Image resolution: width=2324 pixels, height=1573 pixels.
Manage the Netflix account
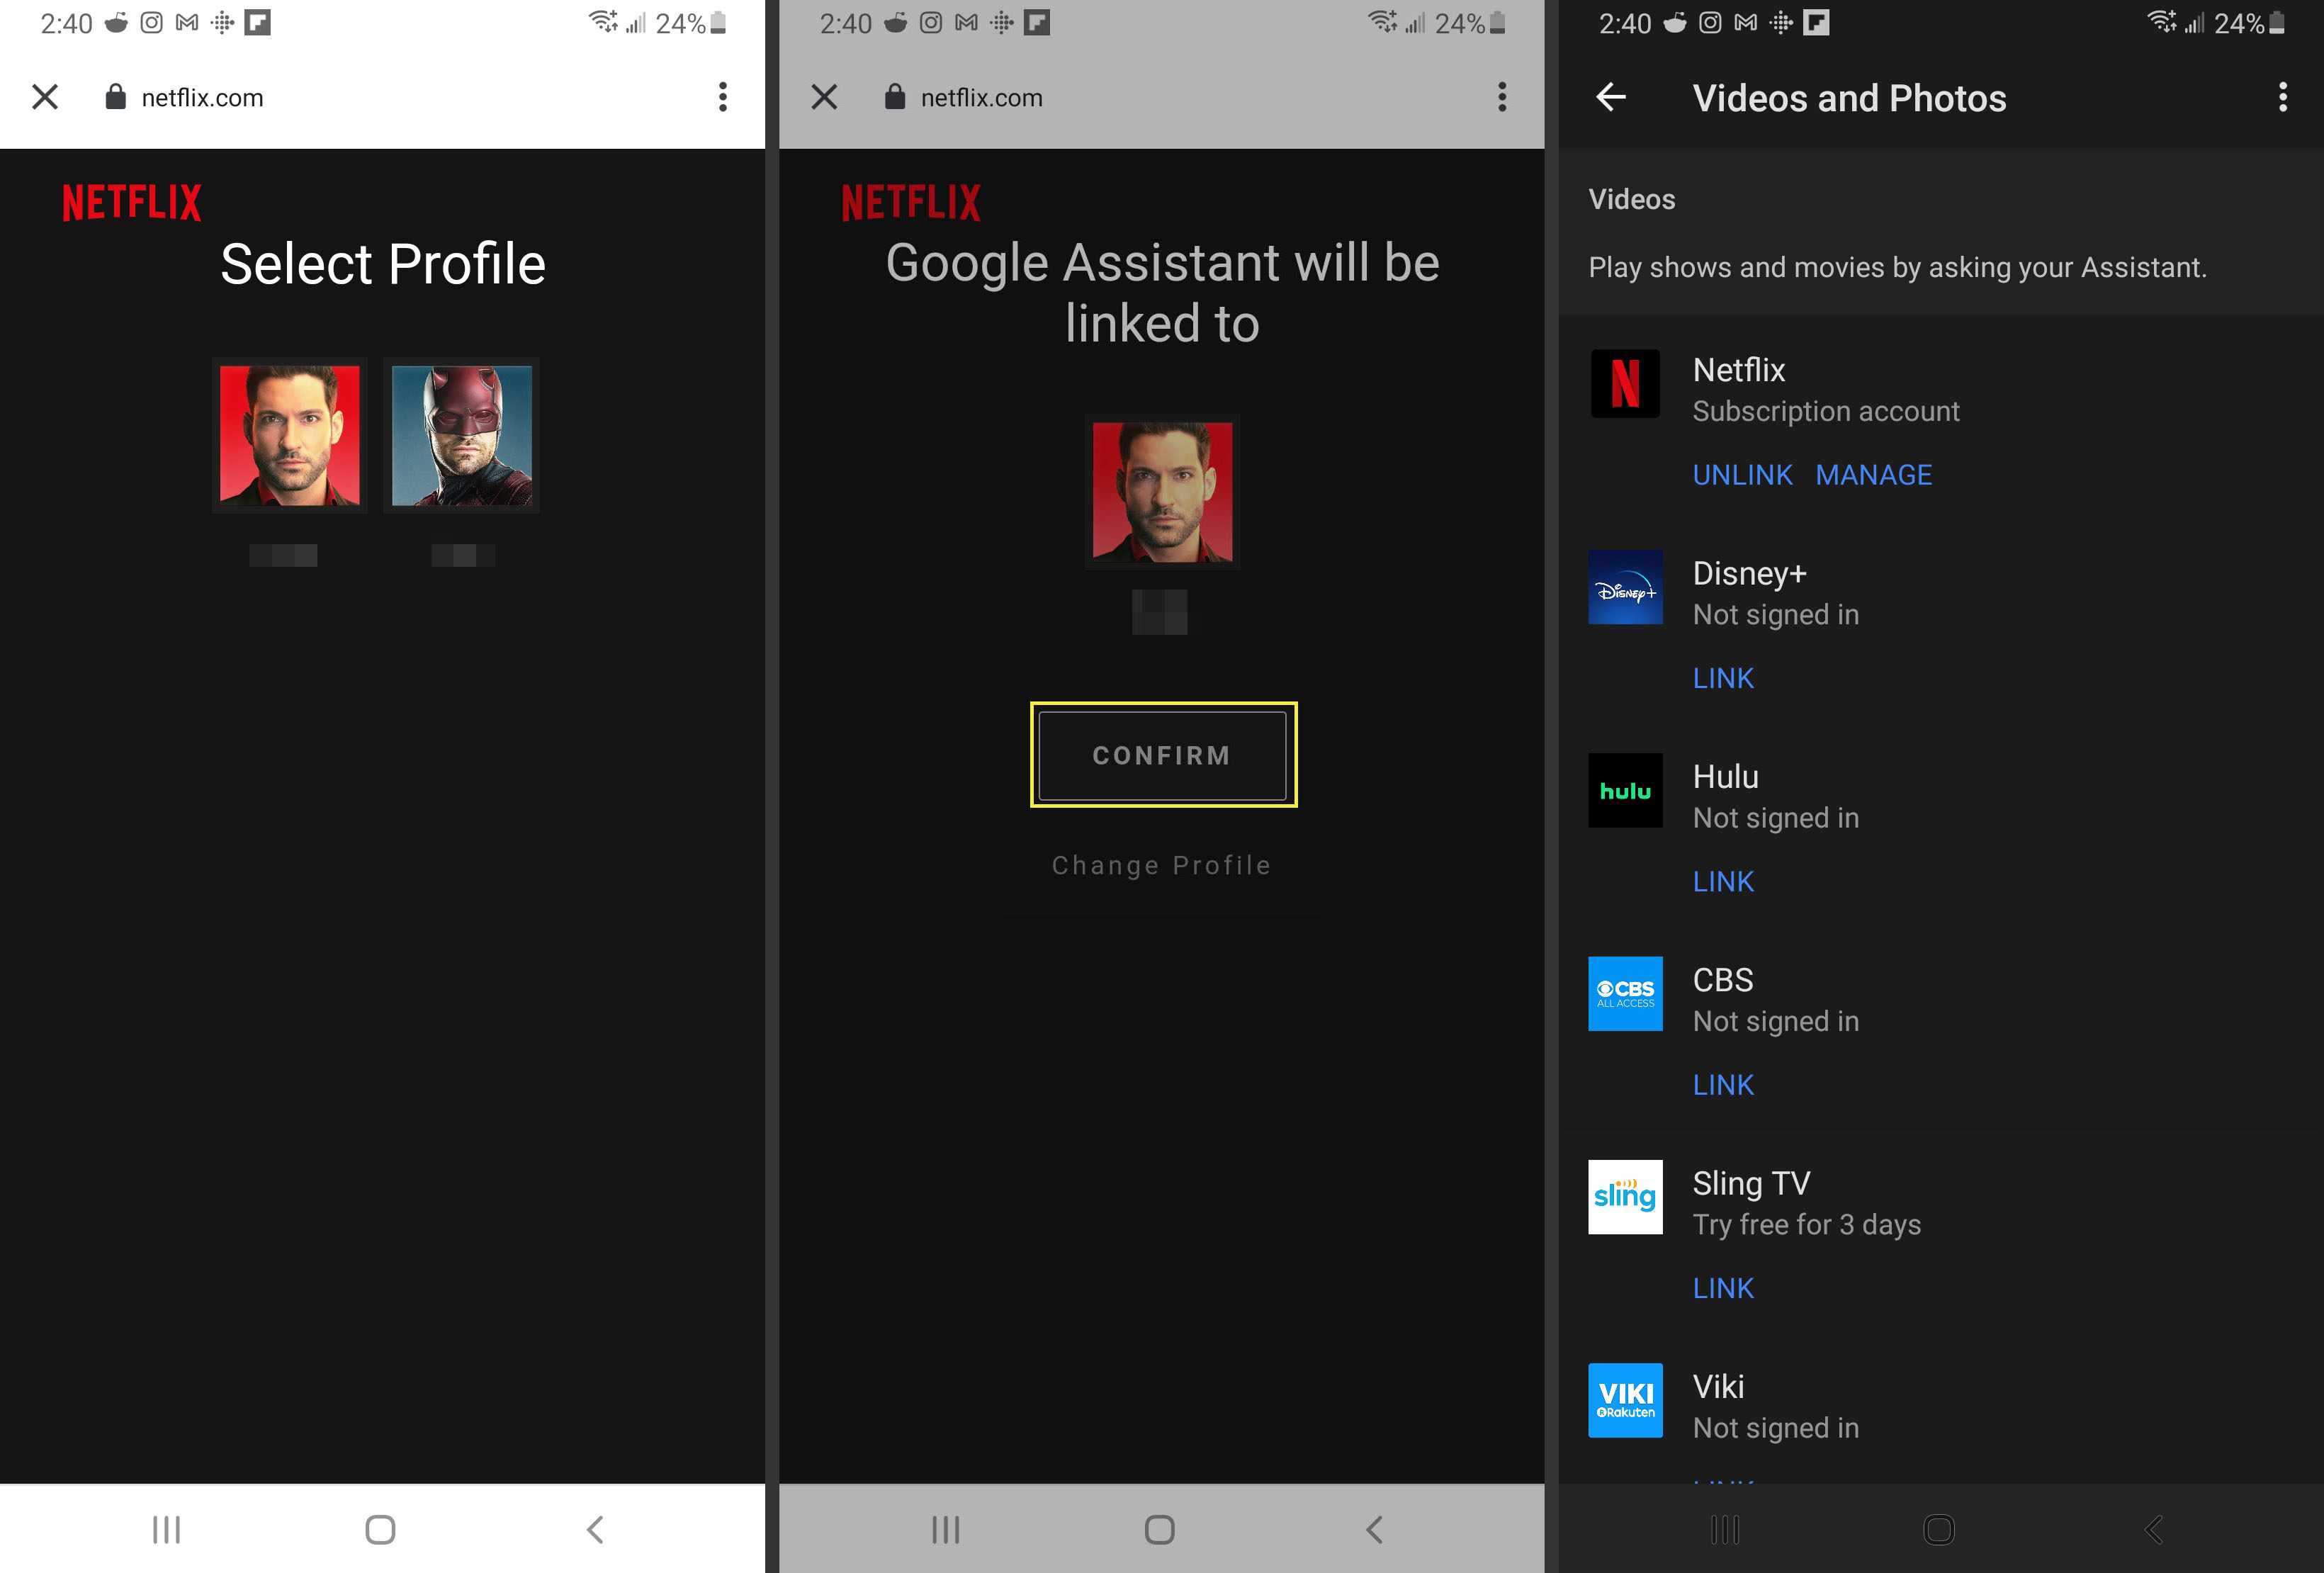point(1873,475)
